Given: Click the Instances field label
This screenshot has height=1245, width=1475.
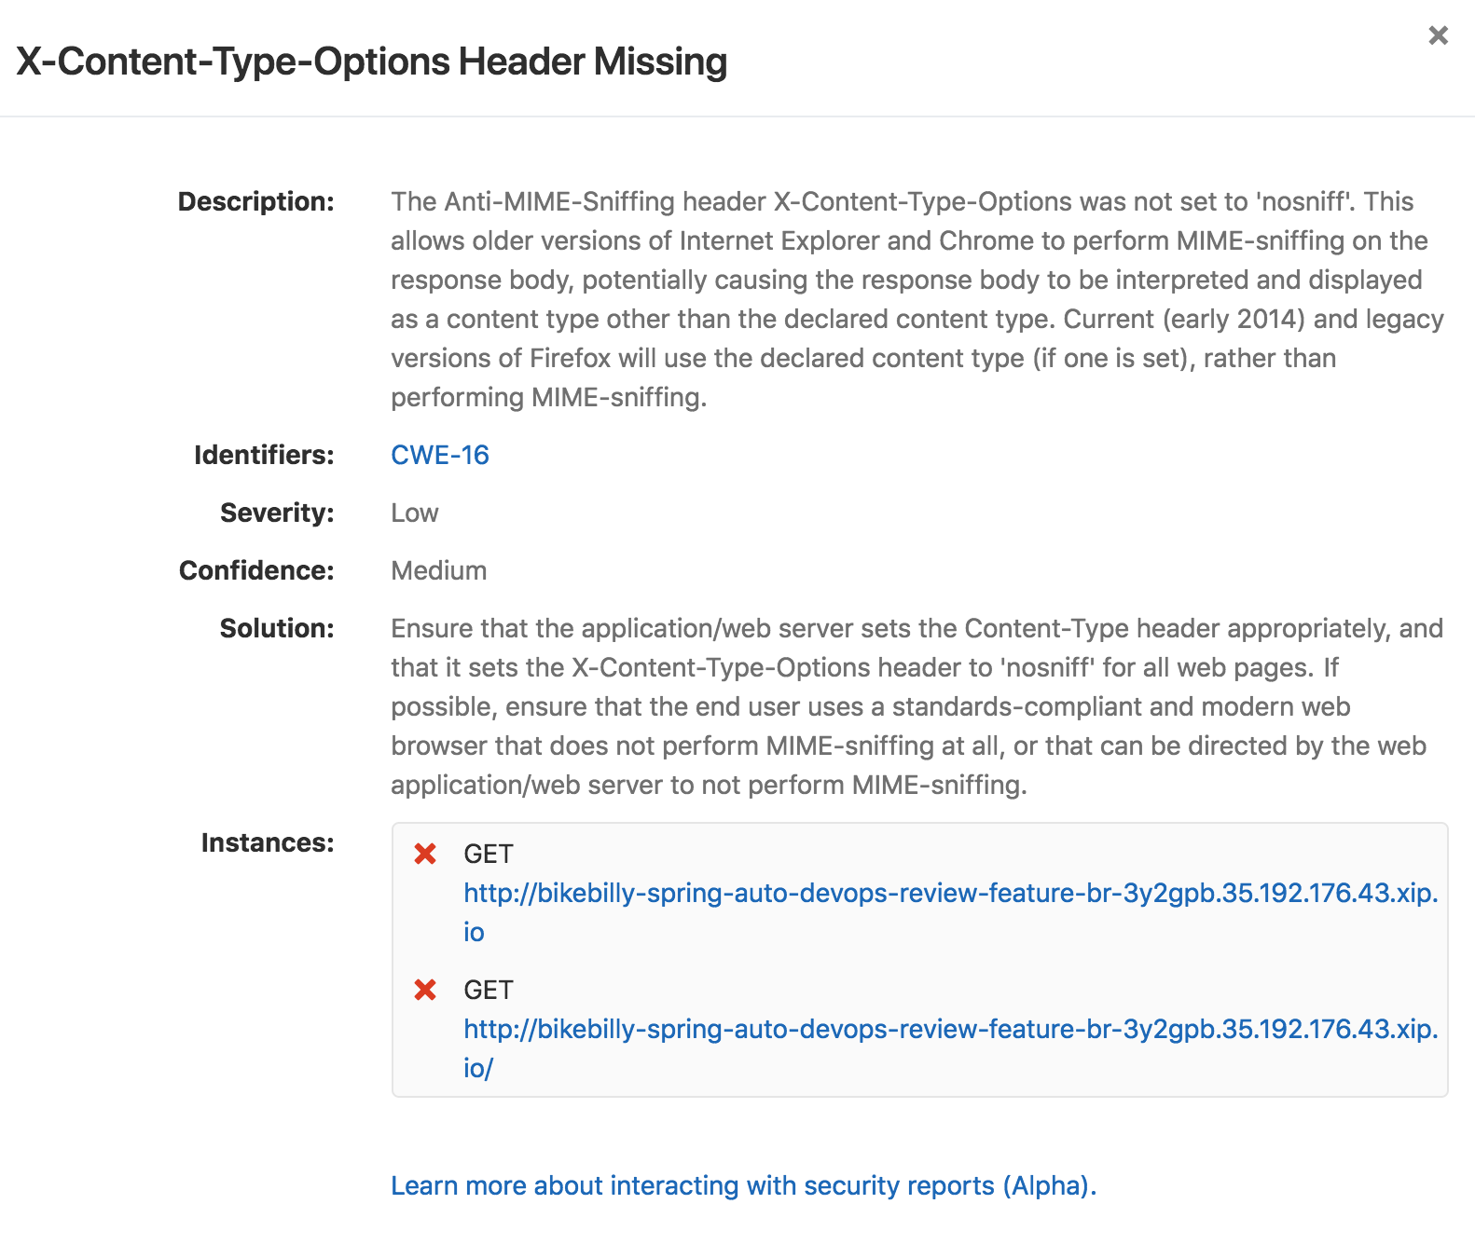Looking at the screenshot, I should point(267,842).
